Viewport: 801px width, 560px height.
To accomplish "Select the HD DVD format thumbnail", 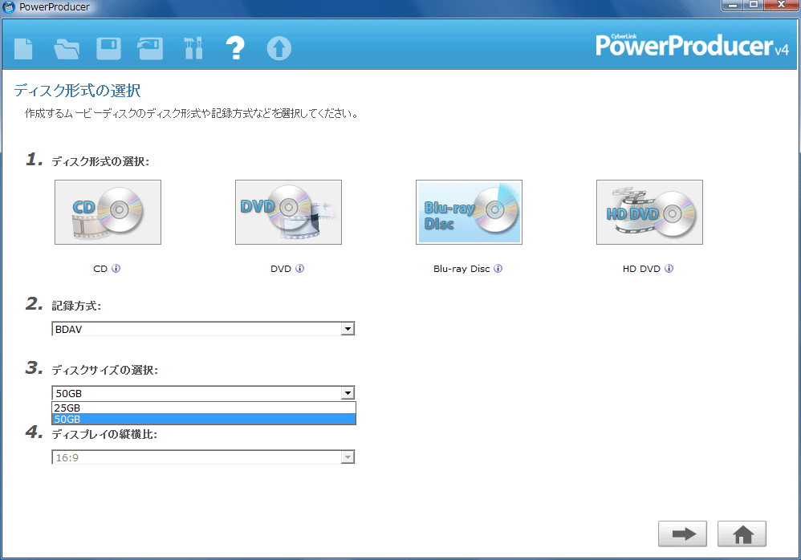I will tap(649, 212).
